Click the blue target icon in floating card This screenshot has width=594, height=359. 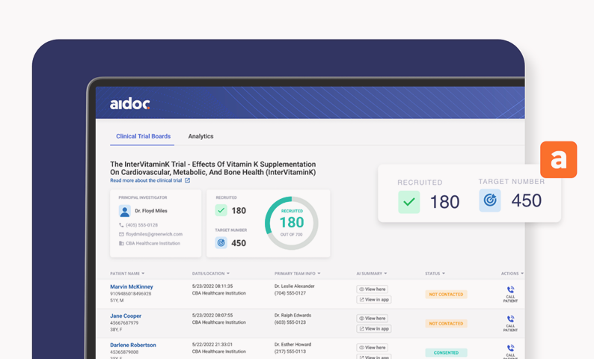point(490,200)
